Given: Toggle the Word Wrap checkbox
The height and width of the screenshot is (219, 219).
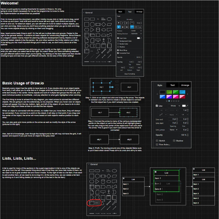Looking at the screenshot, I should (x=118, y=50).
